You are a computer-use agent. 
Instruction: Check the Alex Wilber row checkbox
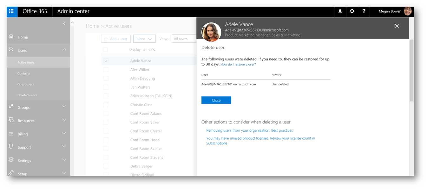[x=106, y=70]
